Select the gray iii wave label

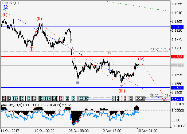[77, 82]
